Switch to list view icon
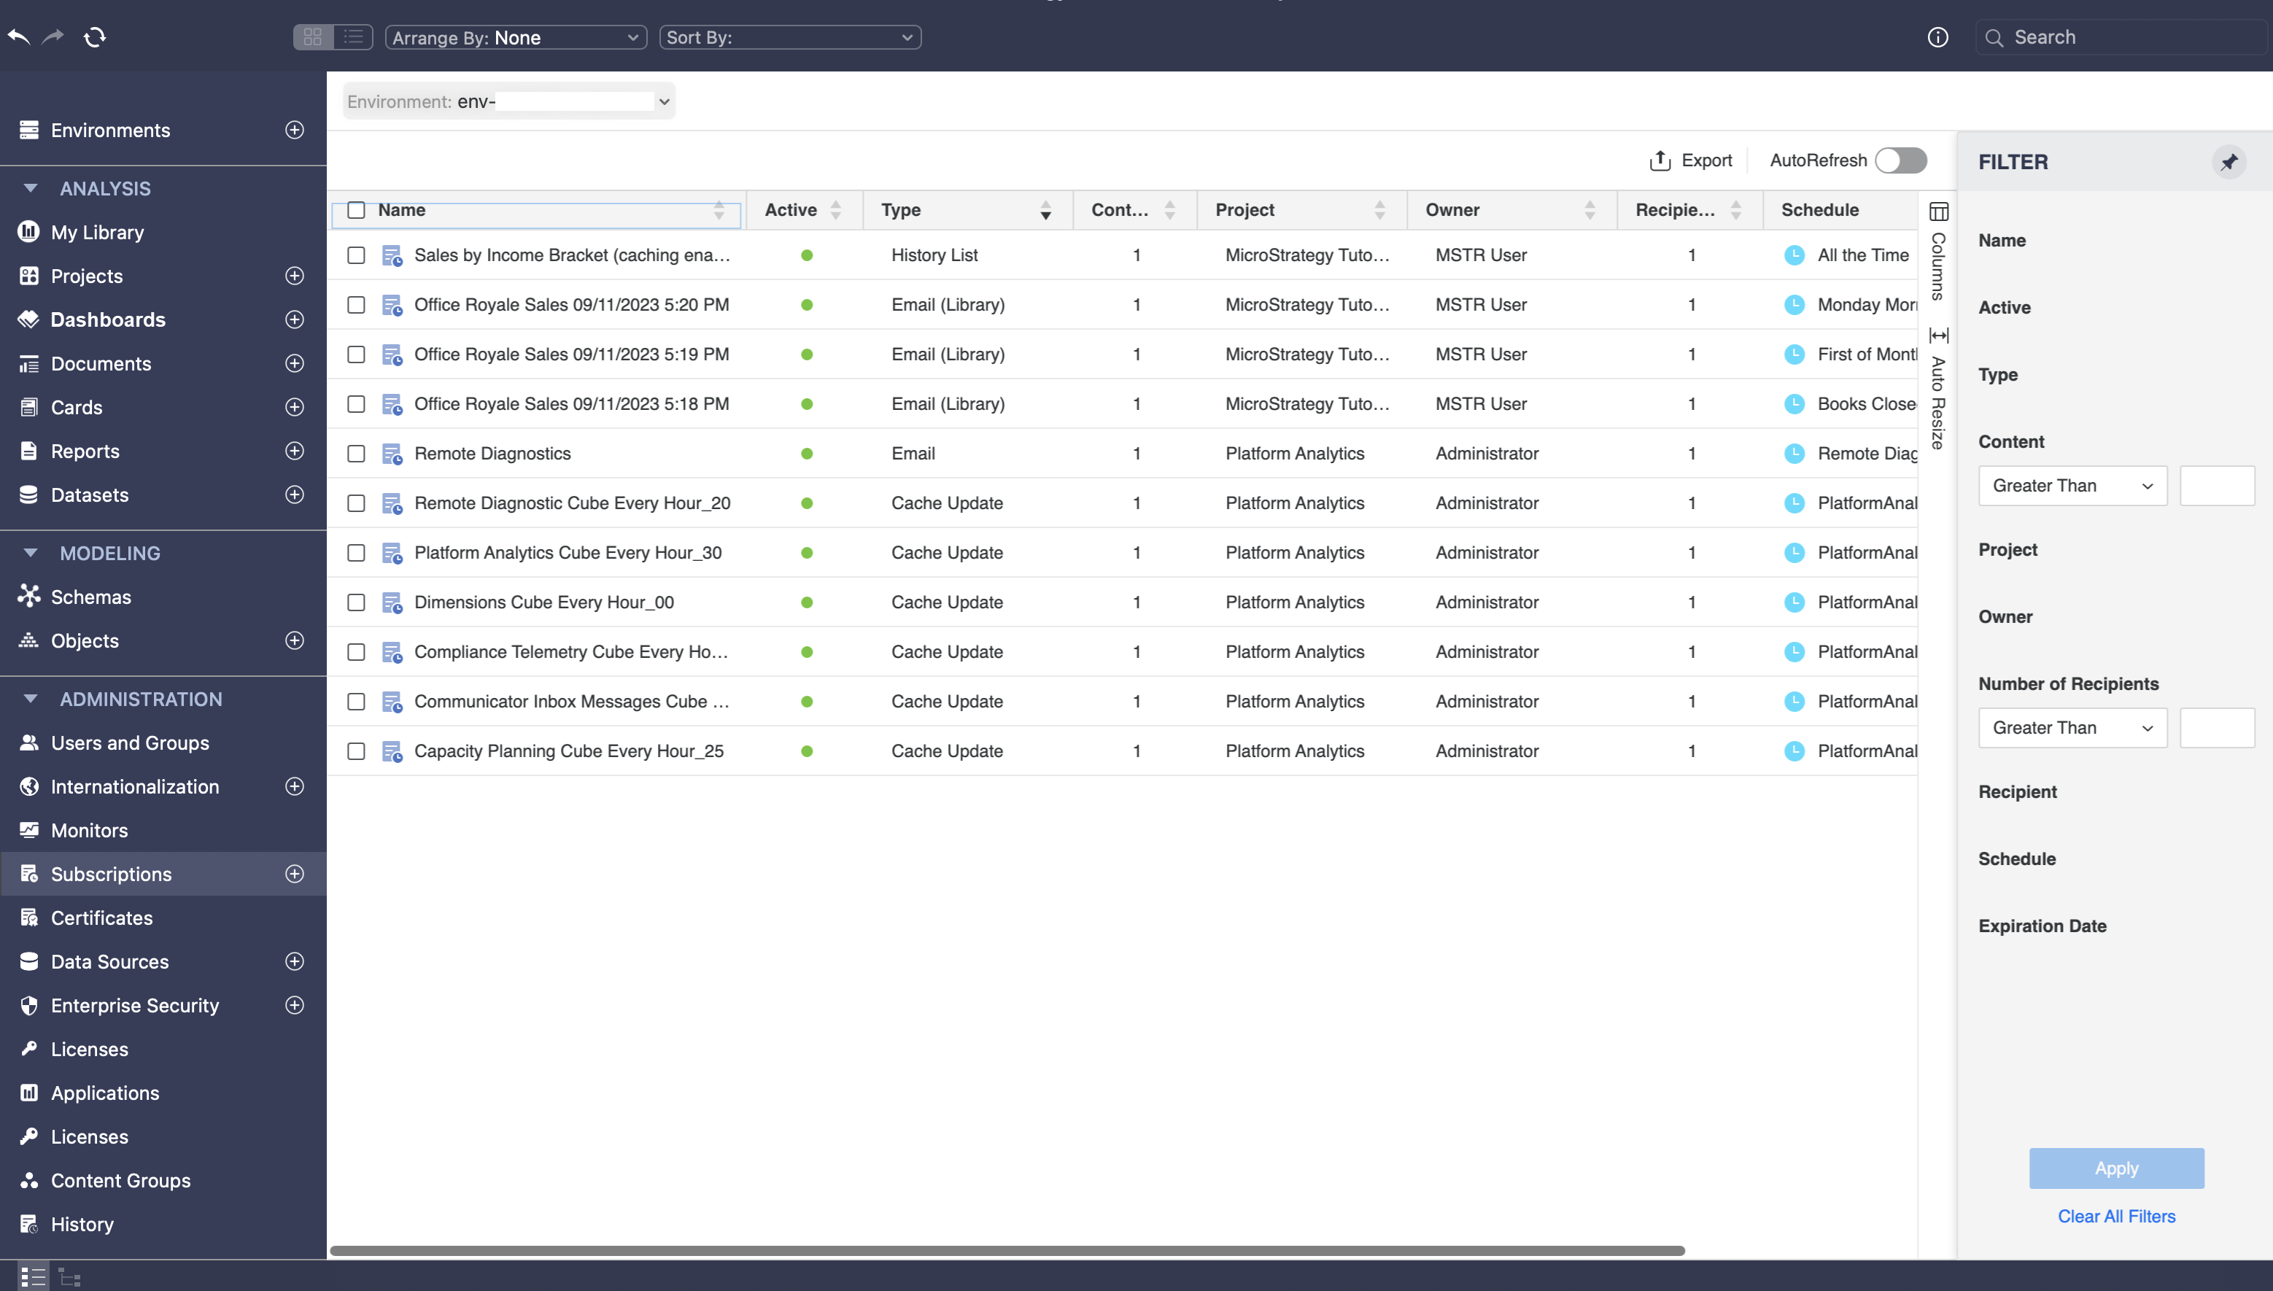 coord(353,37)
